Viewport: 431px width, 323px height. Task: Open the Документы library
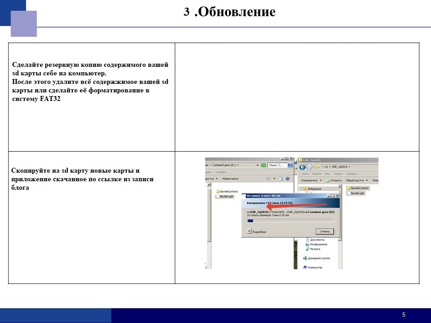click(315, 240)
